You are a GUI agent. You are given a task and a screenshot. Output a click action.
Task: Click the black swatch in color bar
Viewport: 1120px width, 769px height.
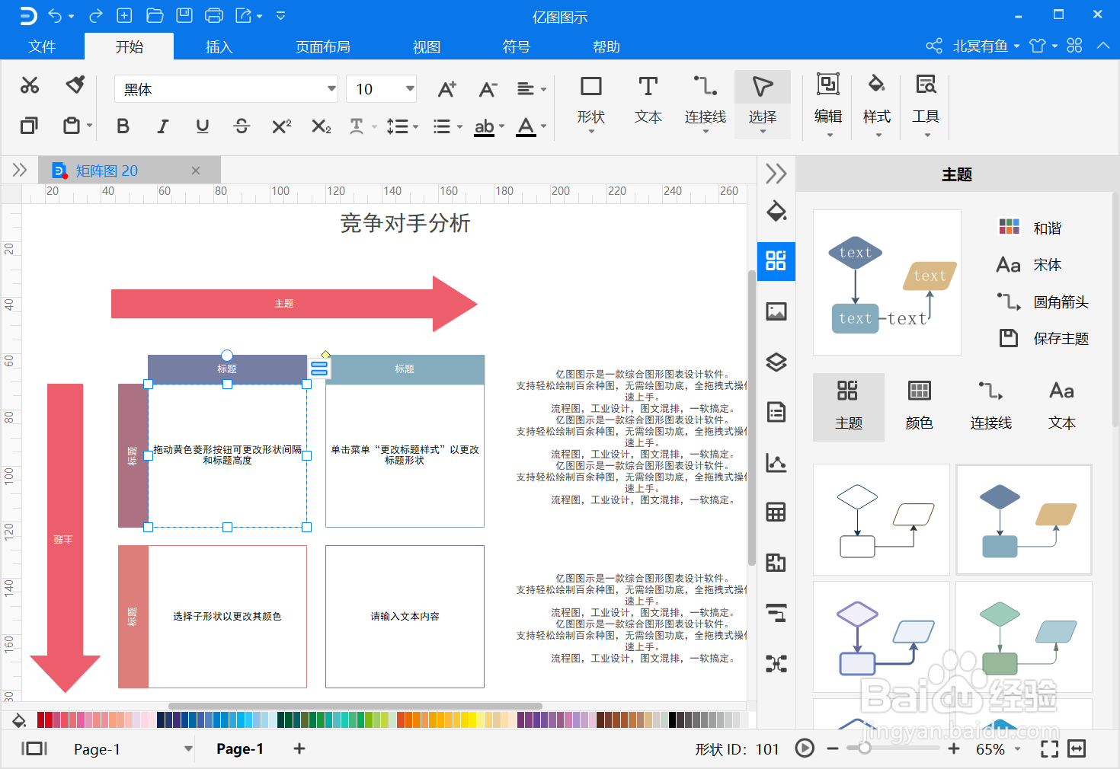point(673,720)
